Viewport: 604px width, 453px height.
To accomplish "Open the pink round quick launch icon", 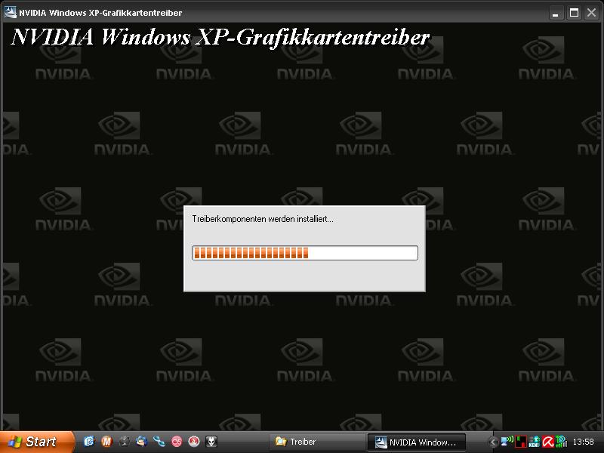I will click(x=177, y=442).
